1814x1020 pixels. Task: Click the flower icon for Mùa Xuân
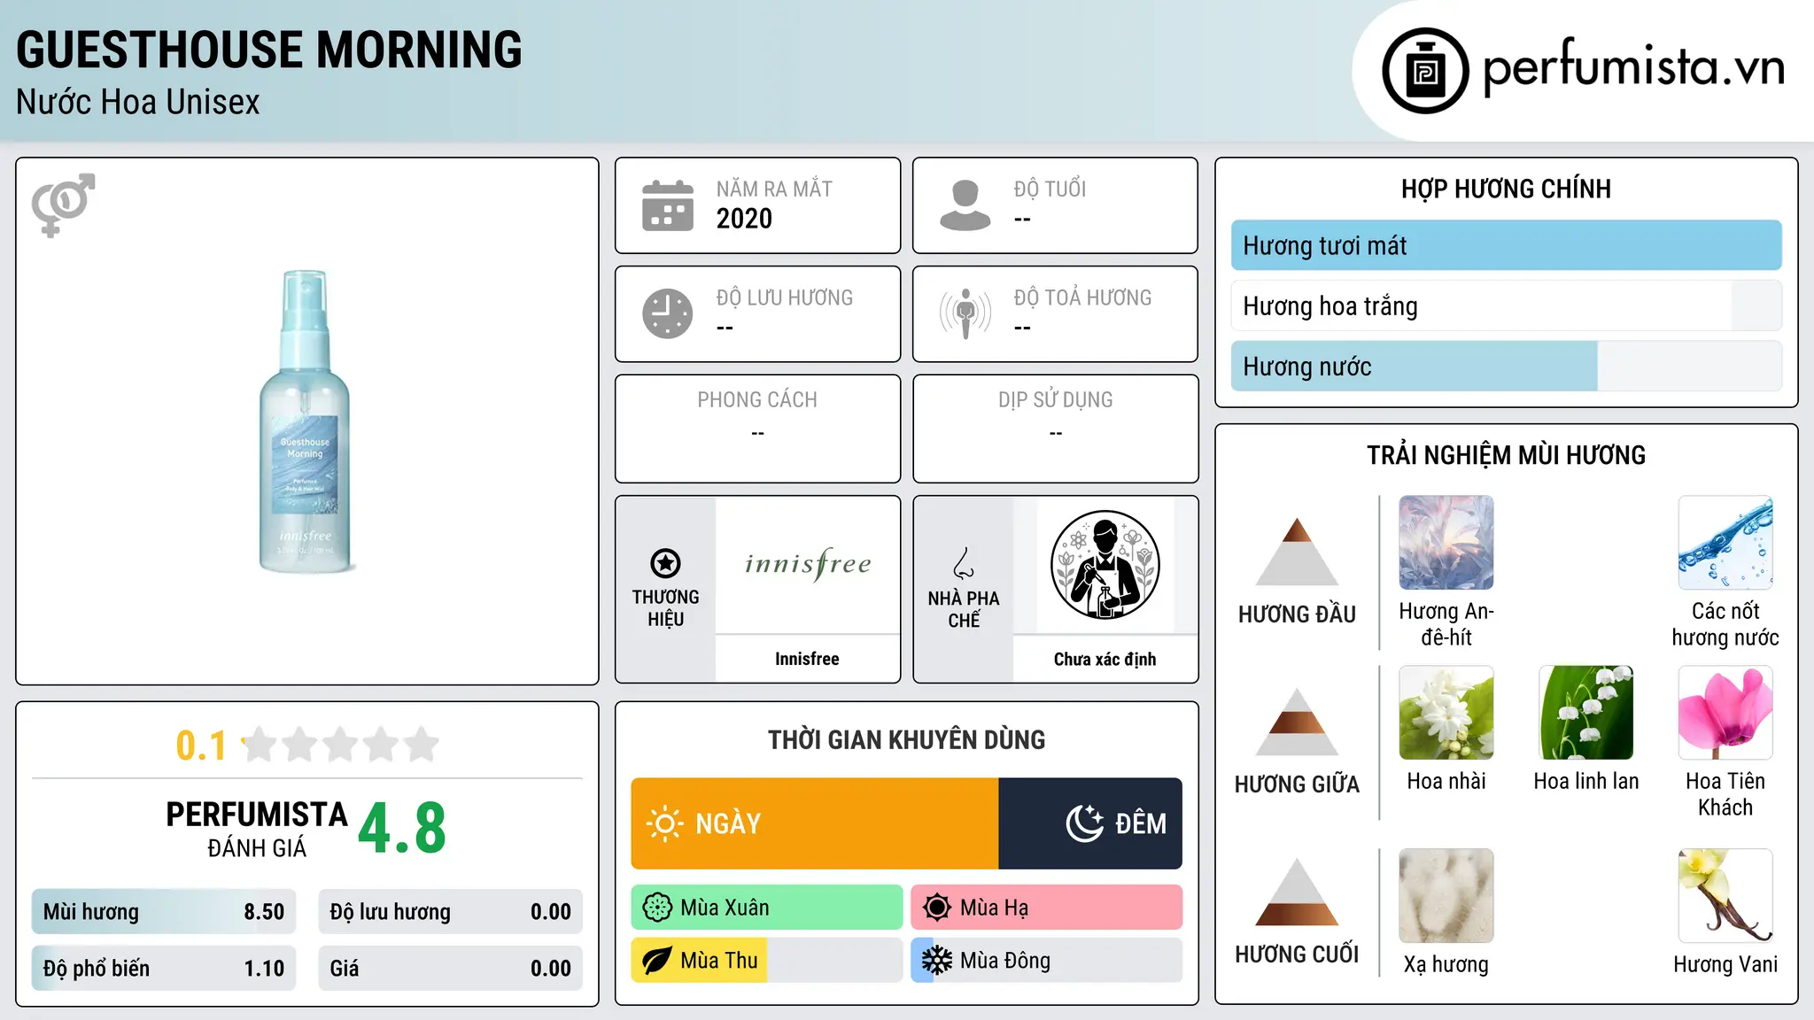[x=657, y=908]
